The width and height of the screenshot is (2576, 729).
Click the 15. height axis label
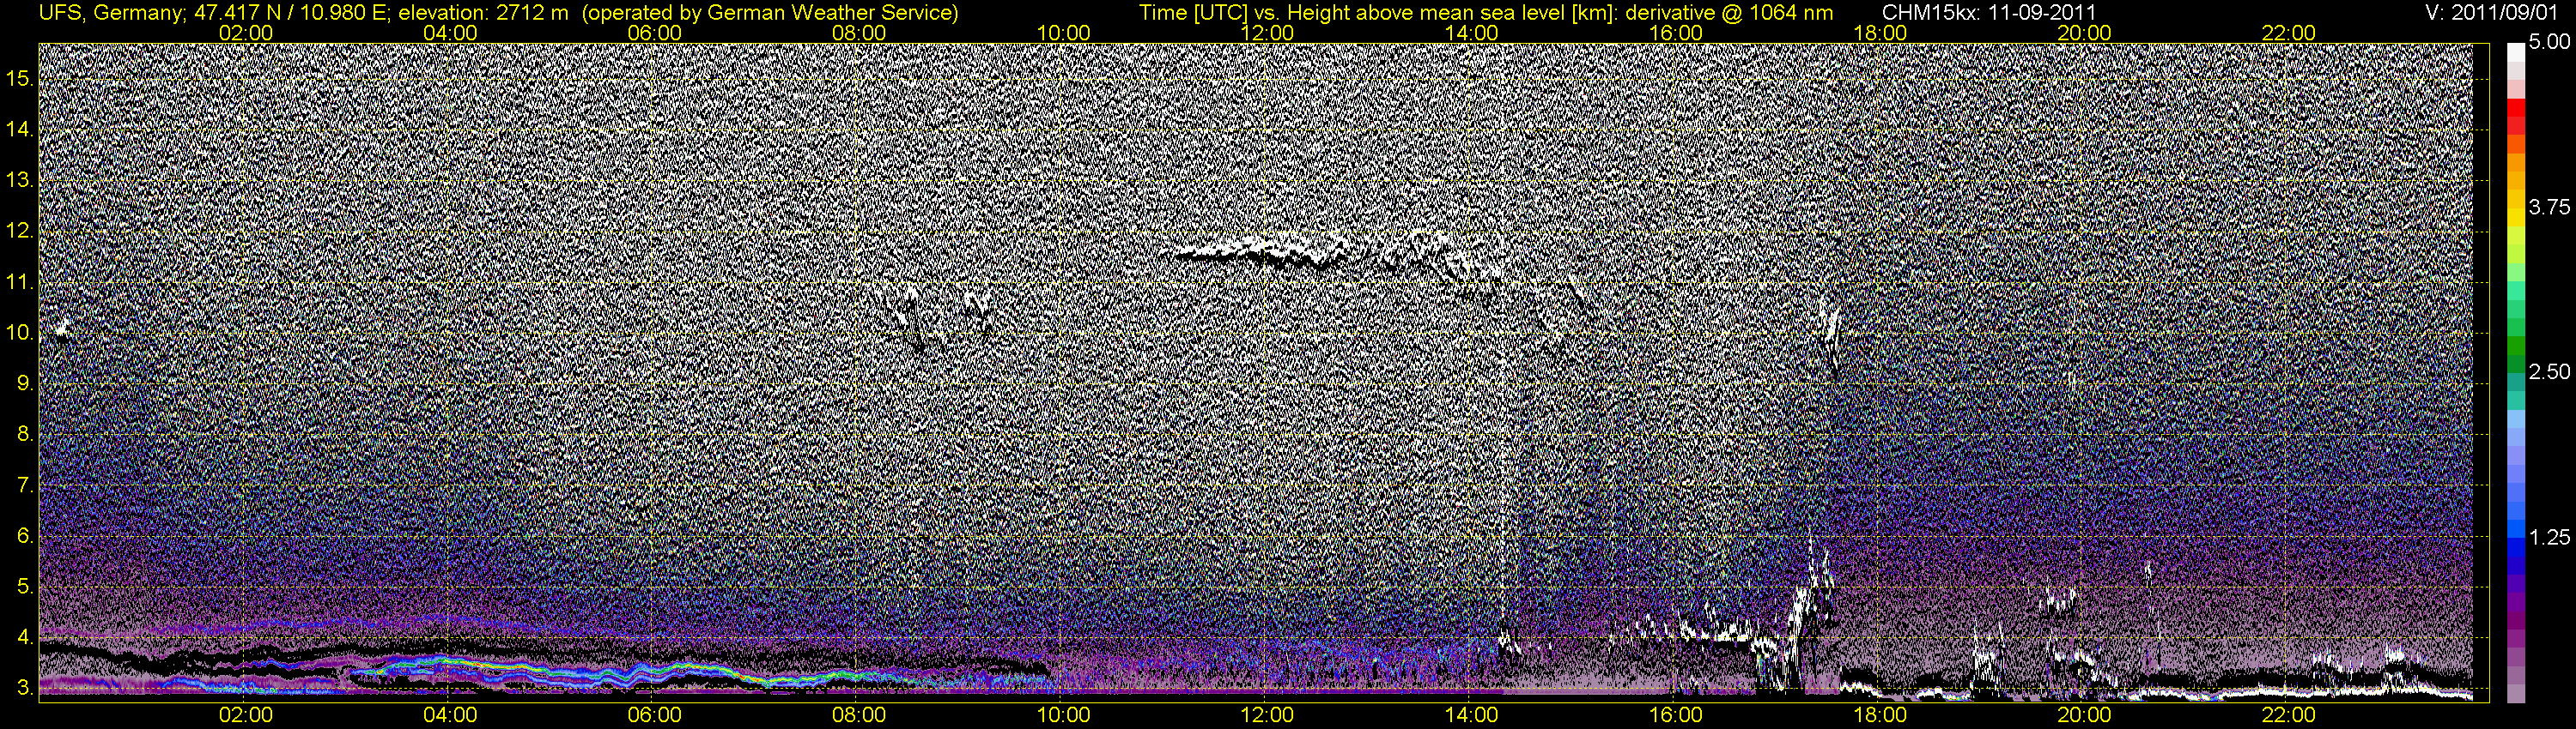coord(20,79)
